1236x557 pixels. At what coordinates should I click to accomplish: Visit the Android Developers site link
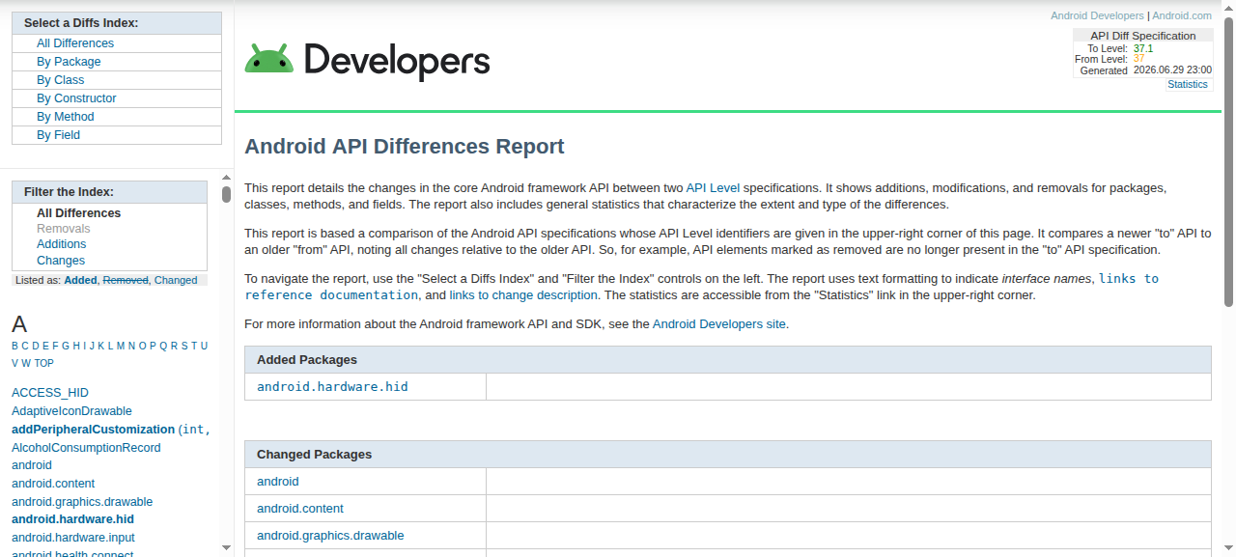pos(719,324)
